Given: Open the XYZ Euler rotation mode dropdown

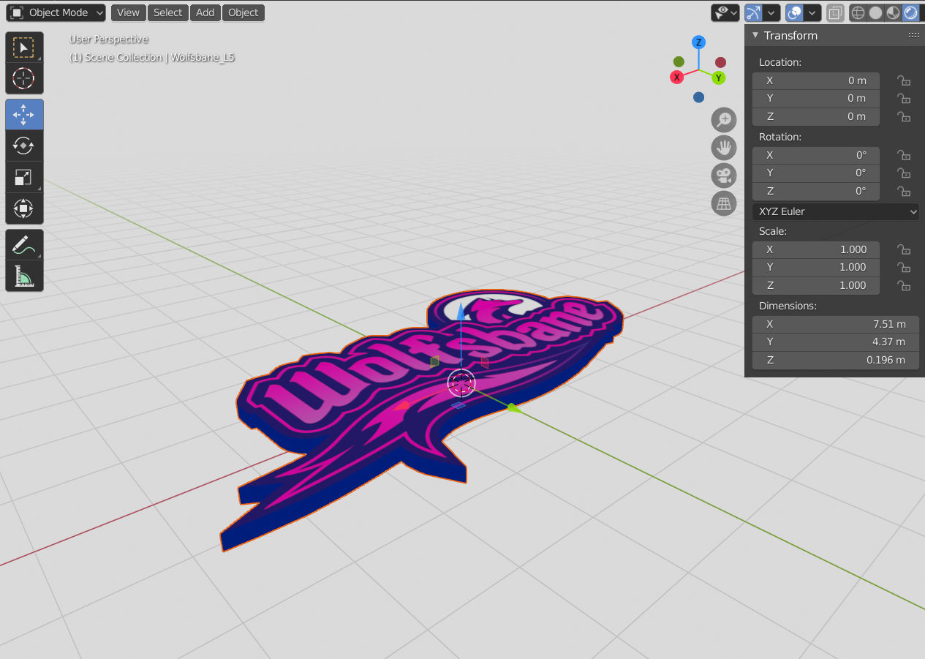Looking at the screenshot, I should click(836, 211).
